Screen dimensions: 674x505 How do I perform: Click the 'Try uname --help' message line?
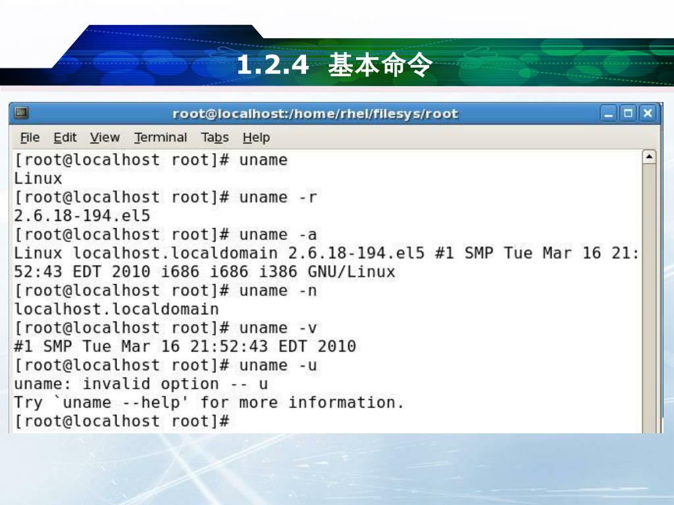(x=209, y=403)
